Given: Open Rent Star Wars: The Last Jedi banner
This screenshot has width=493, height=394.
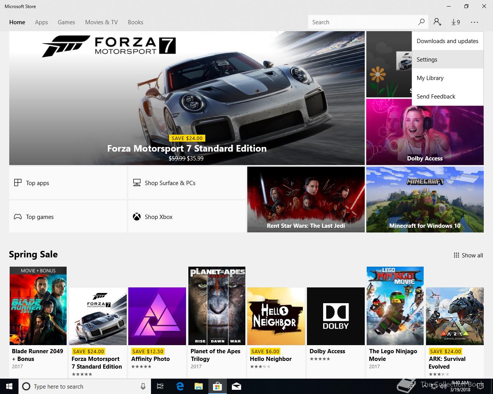Looking at the screenshot, I should click(306, 199).
